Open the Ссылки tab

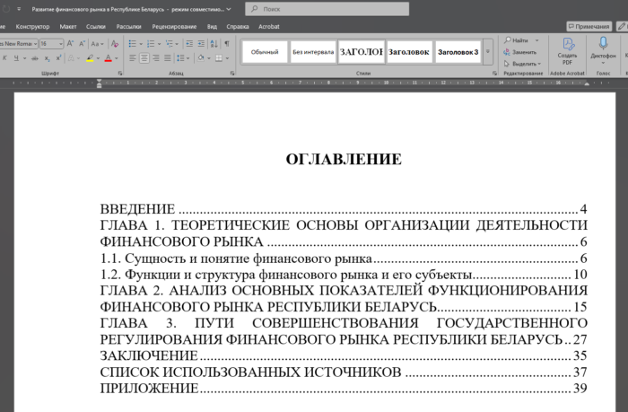tap(96, 26)
